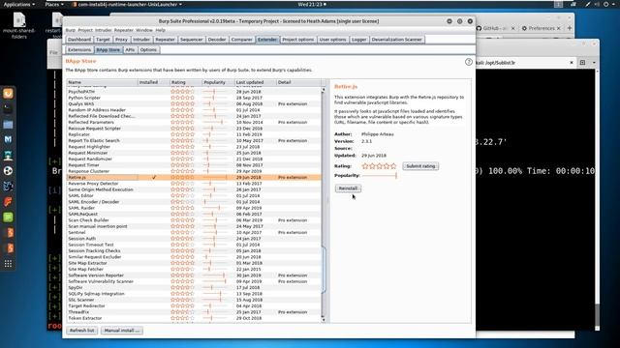Click the third rating star for Retire.js details
Image resolution: width=620 pixels, height=348 pixels.
coord(379,166)
